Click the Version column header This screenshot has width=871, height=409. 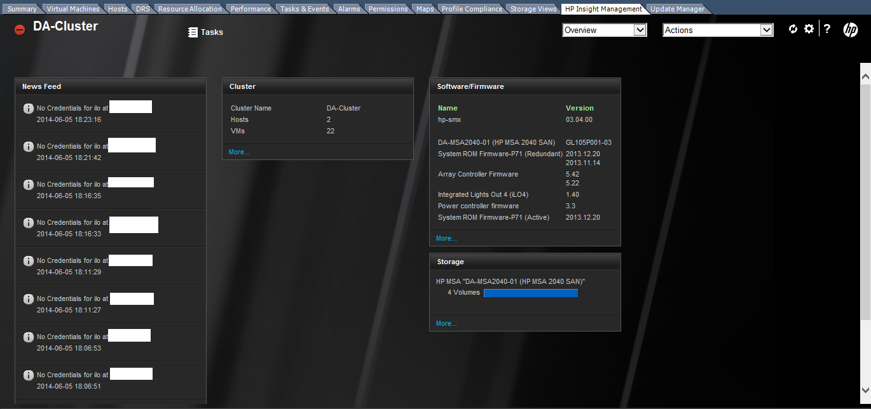[580, 108]
